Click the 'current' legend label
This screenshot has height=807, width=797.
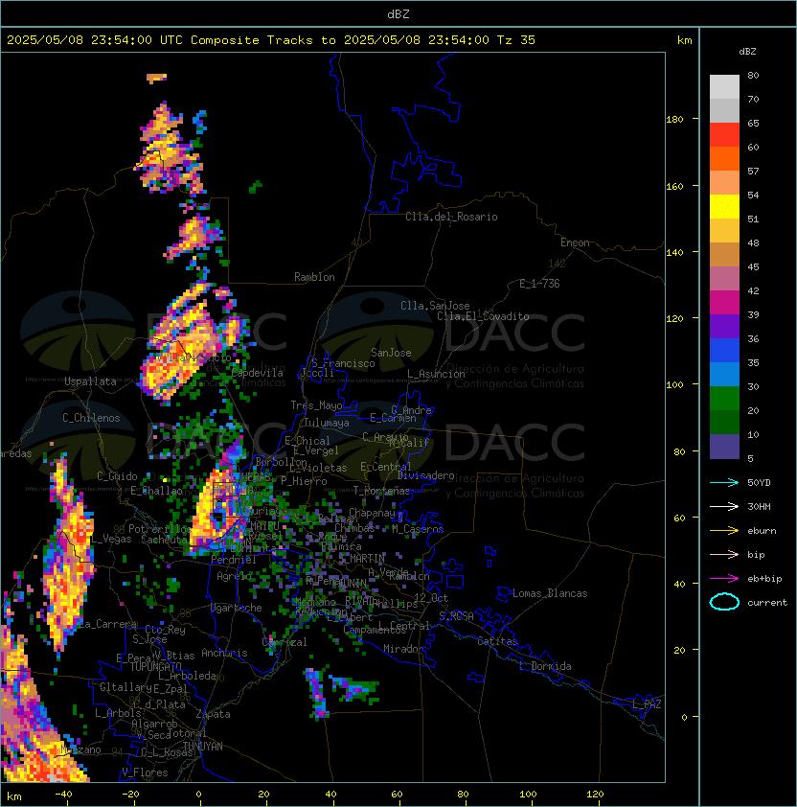click(767, 603)
